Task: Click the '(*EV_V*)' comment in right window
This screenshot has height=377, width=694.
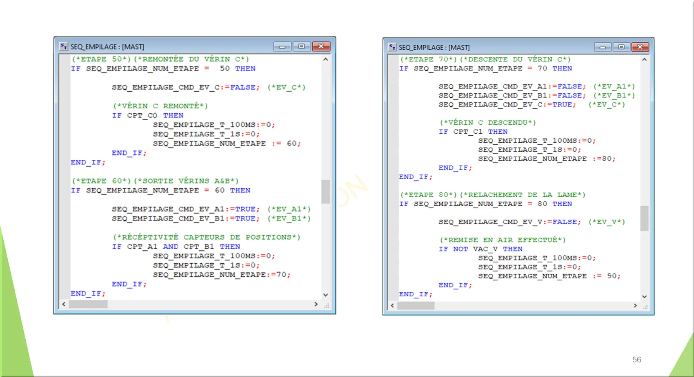Action: point(607,222)
